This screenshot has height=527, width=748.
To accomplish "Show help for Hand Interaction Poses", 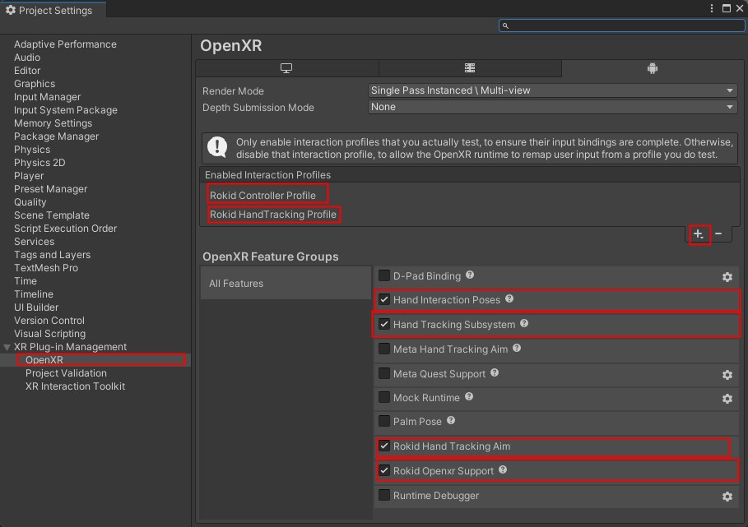I will click(509, 298).
